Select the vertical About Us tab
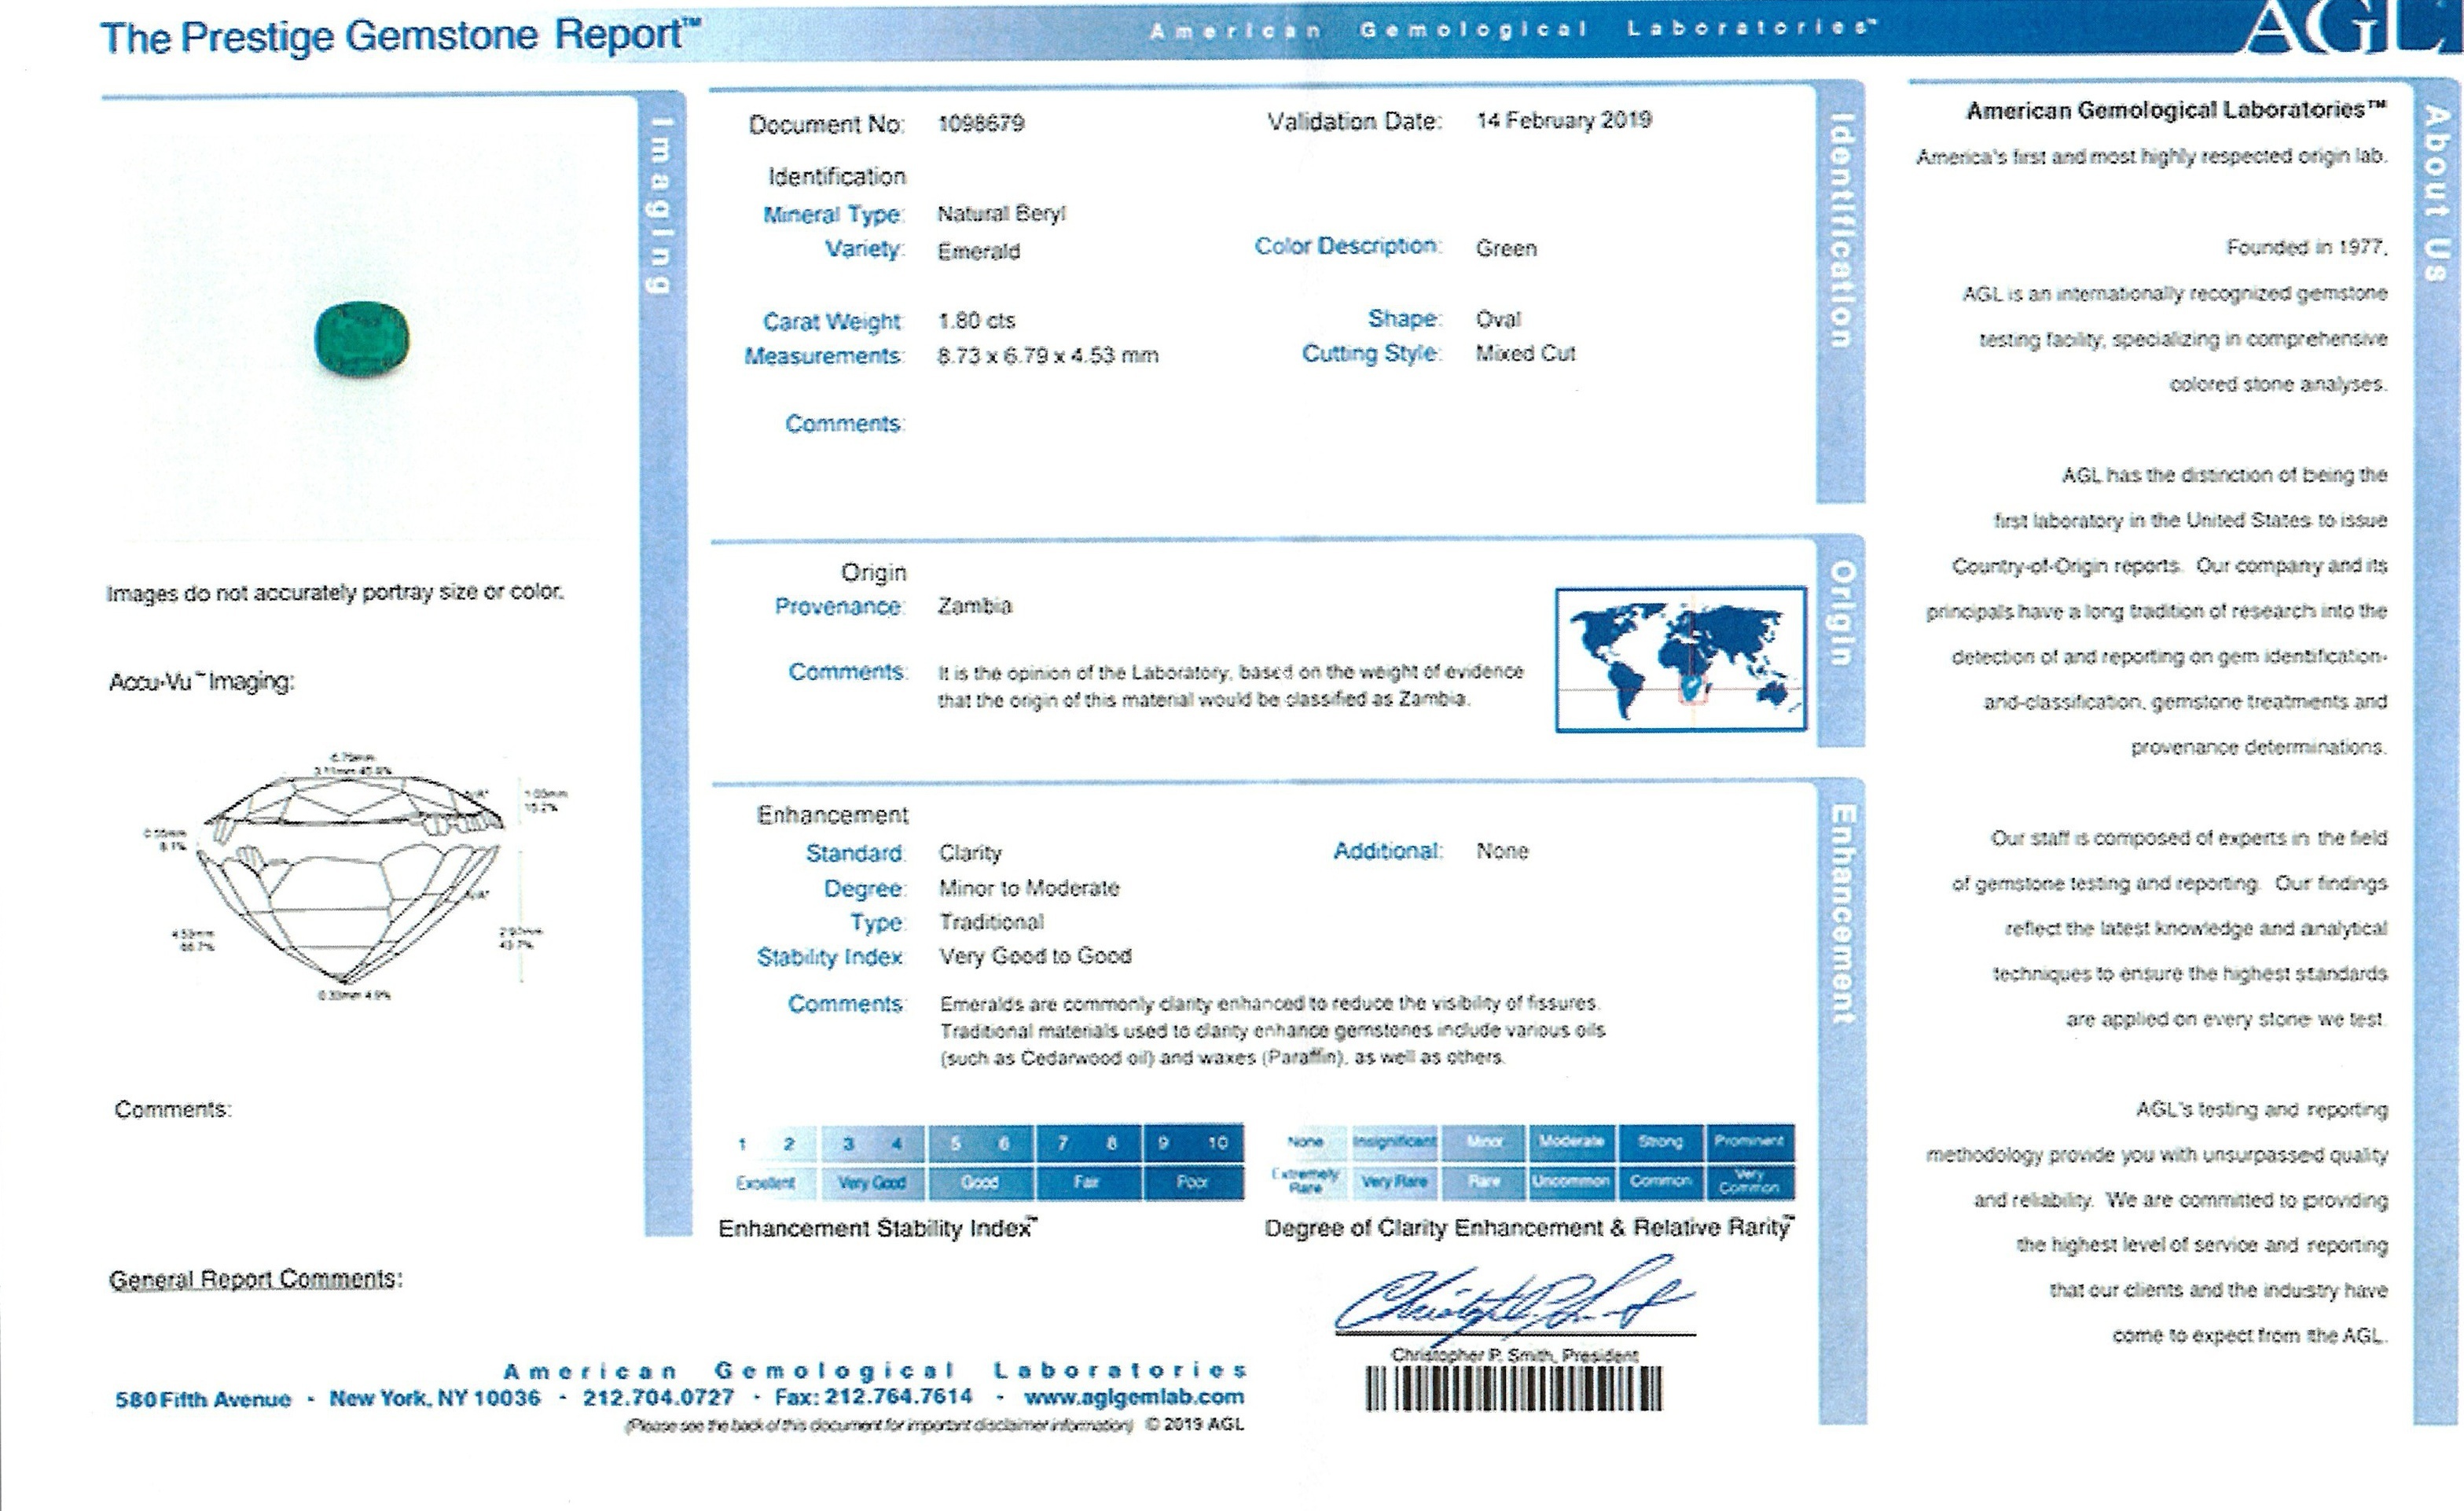2464x1511 pixels. [2436, 193]
